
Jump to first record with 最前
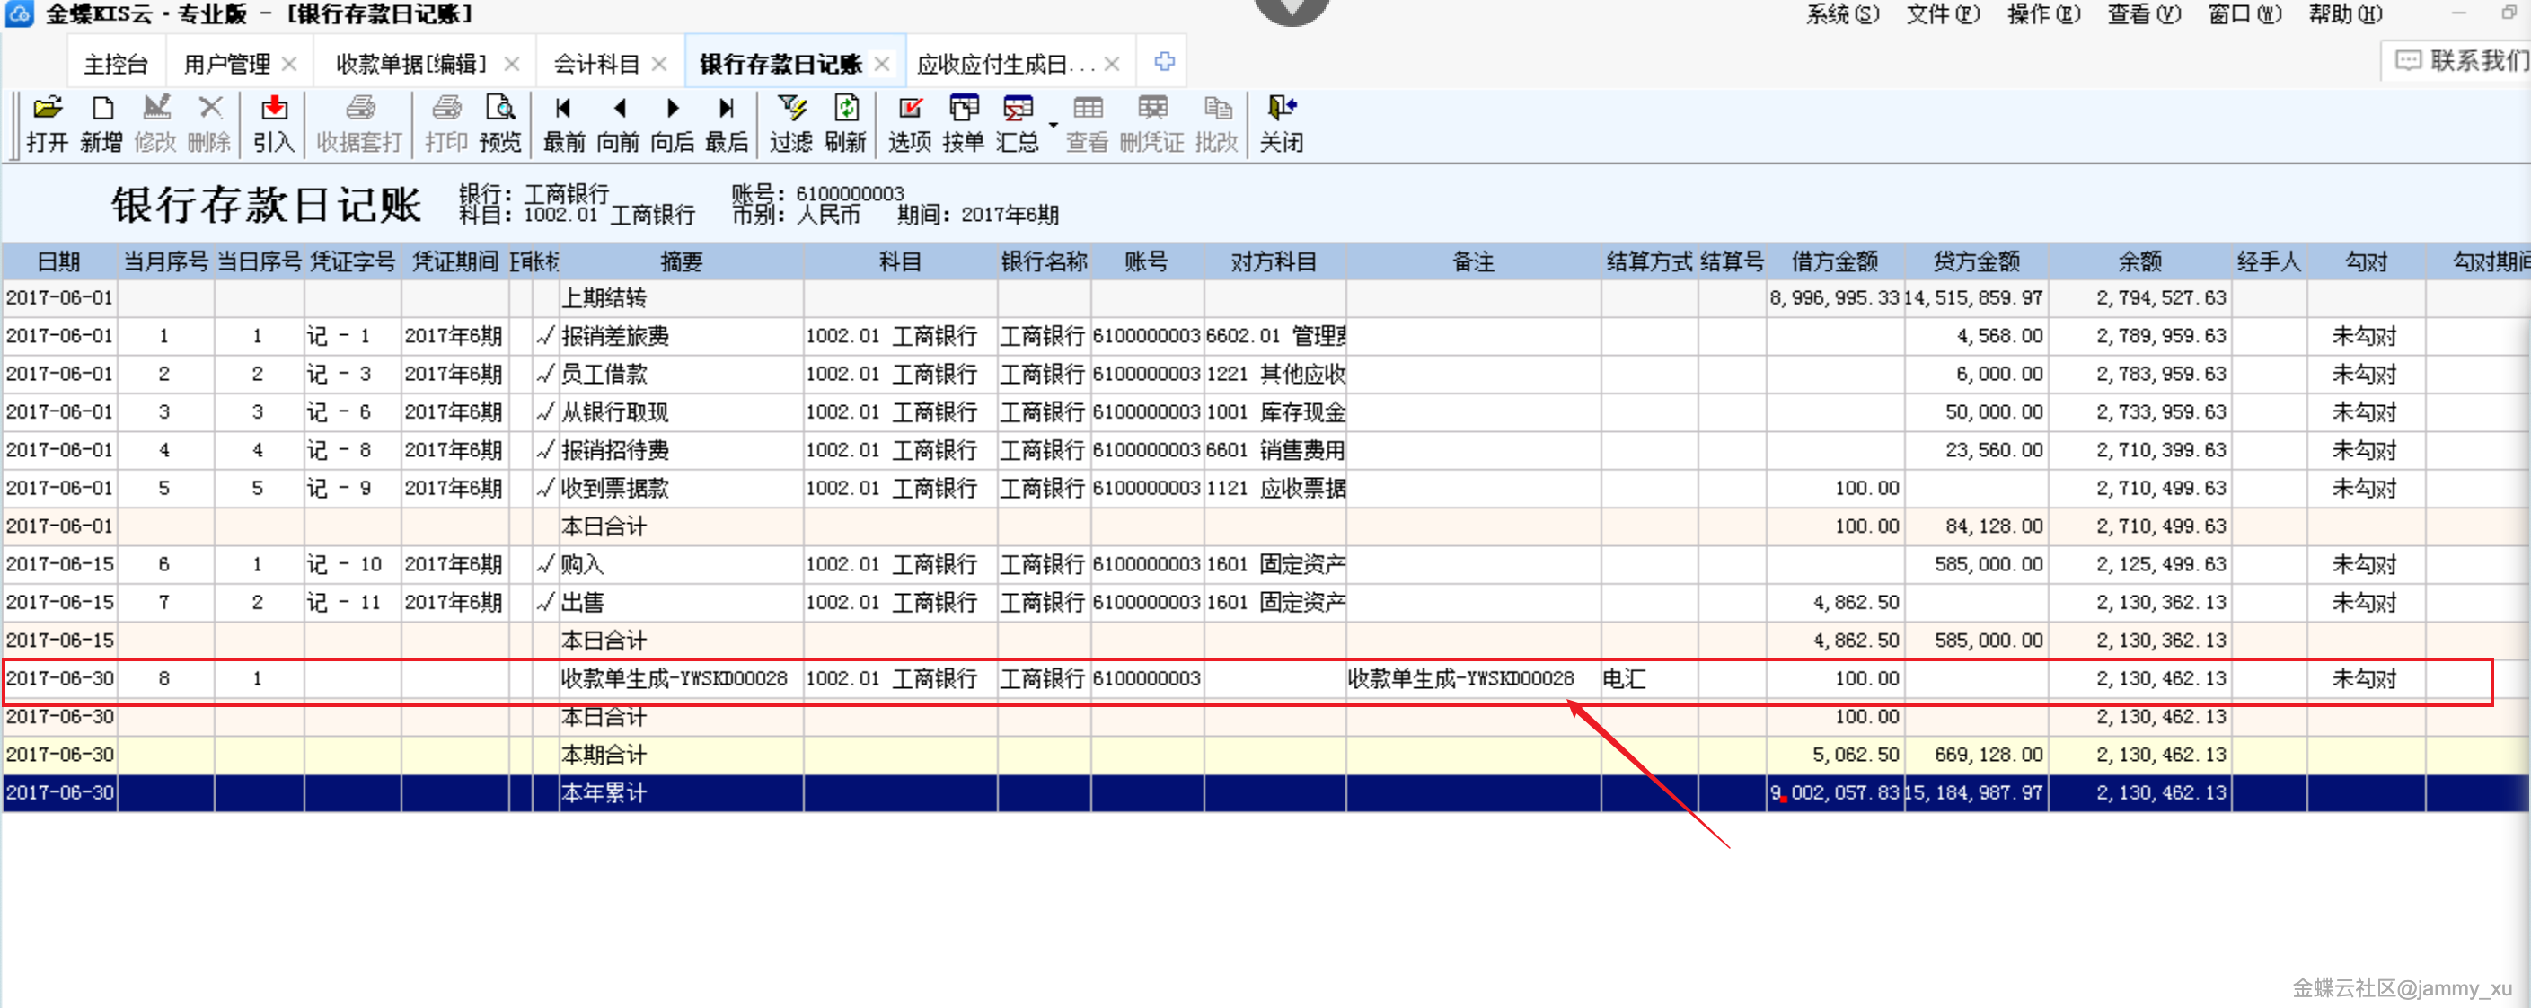point(564,123)
